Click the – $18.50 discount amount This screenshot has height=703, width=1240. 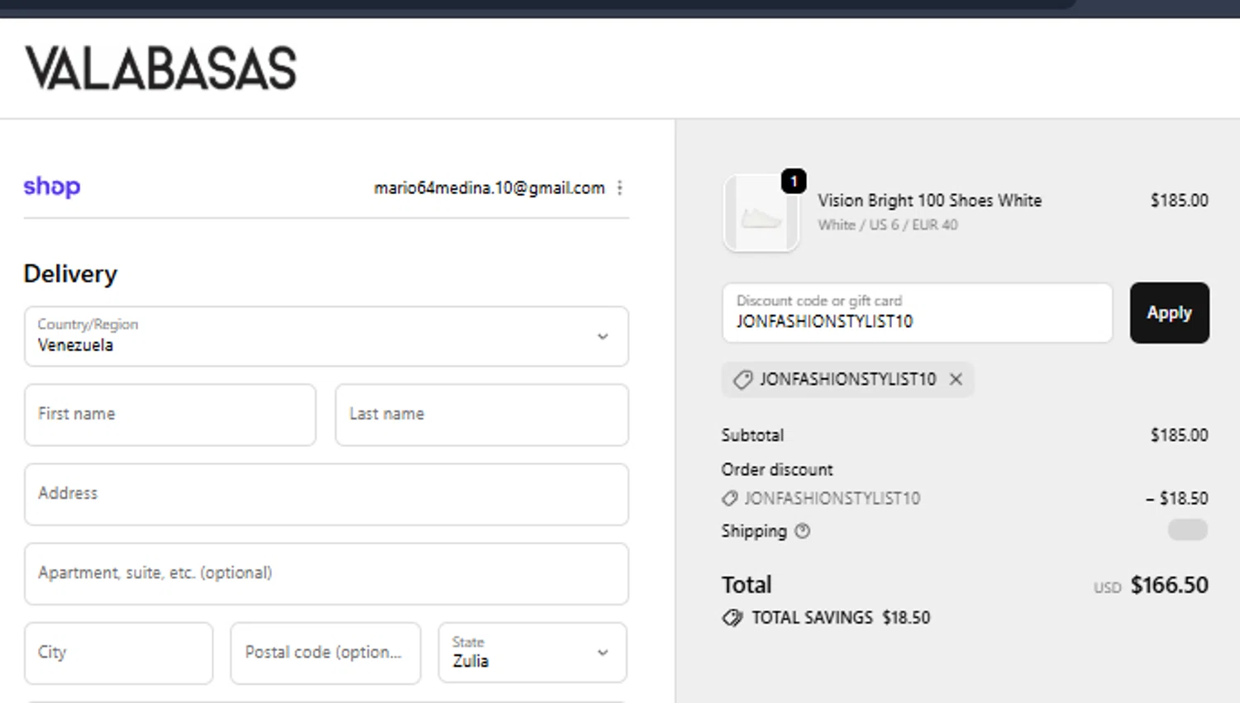[x=1176, y=498]
